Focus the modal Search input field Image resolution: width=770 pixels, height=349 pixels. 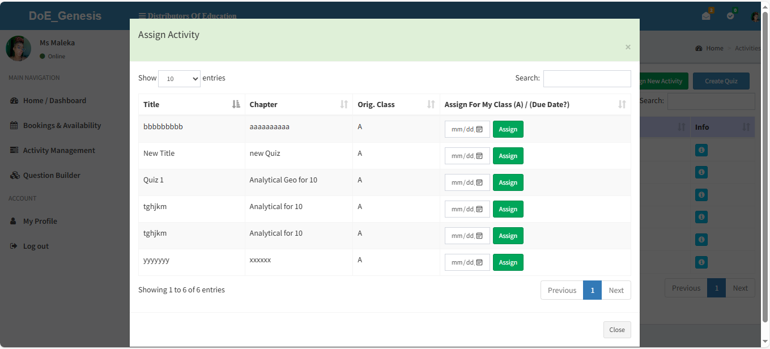(587, 79)
